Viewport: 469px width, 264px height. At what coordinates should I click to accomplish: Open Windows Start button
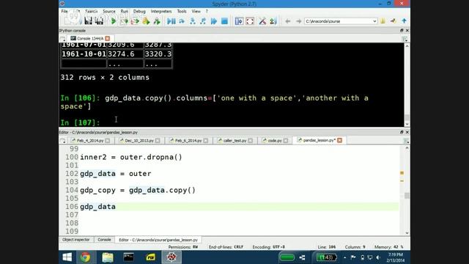67,257
